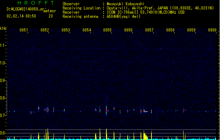The width and height of the screenshot is (220, 140).
Task: Click the 0856 time axis label
Action: [x=128, y=30]
